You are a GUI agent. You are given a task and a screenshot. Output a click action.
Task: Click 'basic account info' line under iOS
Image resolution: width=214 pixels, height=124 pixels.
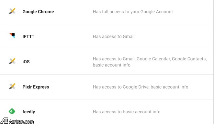click(111, 65)
